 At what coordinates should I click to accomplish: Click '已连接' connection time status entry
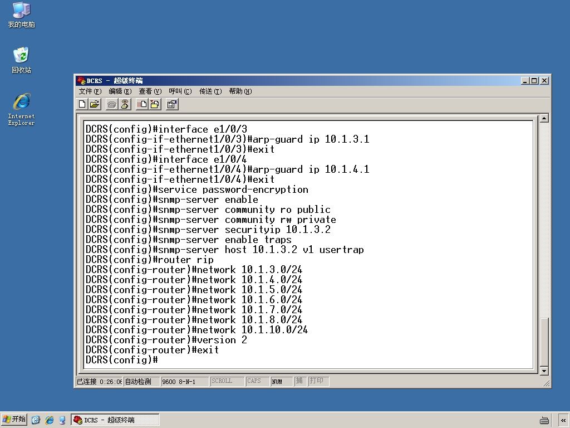pyautogui.click(x=99, y=381)
